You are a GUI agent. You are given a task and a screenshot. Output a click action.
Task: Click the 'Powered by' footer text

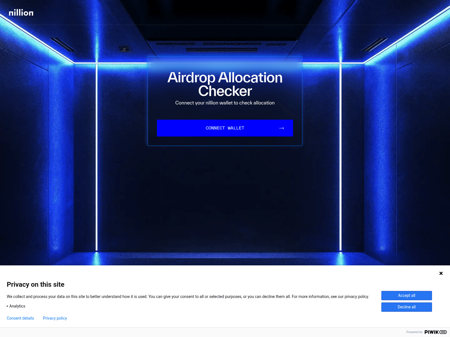[x=414, y=332]
